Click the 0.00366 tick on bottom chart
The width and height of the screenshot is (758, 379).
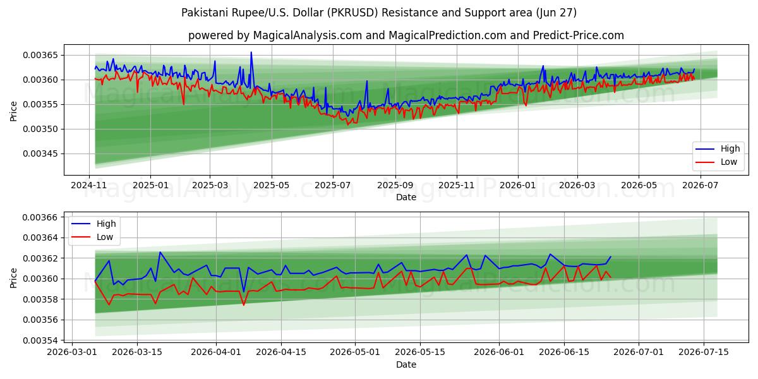point(41,217)
